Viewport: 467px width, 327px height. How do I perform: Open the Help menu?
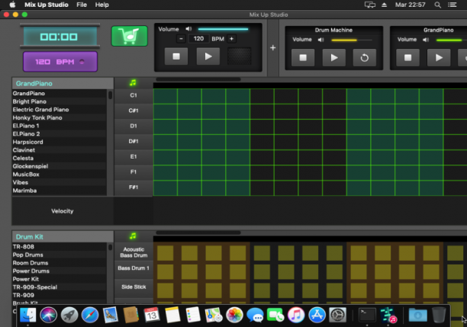(x=101, y=5)
